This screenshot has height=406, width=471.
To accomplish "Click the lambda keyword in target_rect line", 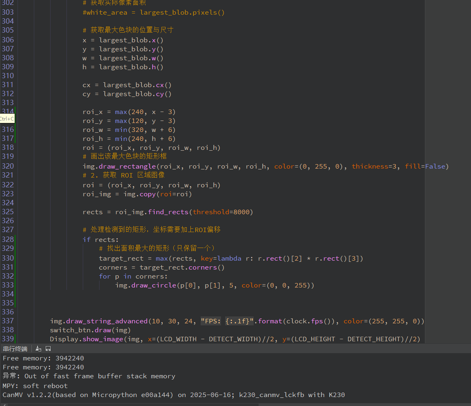I will [x=229, y=258].
